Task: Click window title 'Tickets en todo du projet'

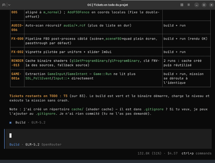Action: coord(111,5)
